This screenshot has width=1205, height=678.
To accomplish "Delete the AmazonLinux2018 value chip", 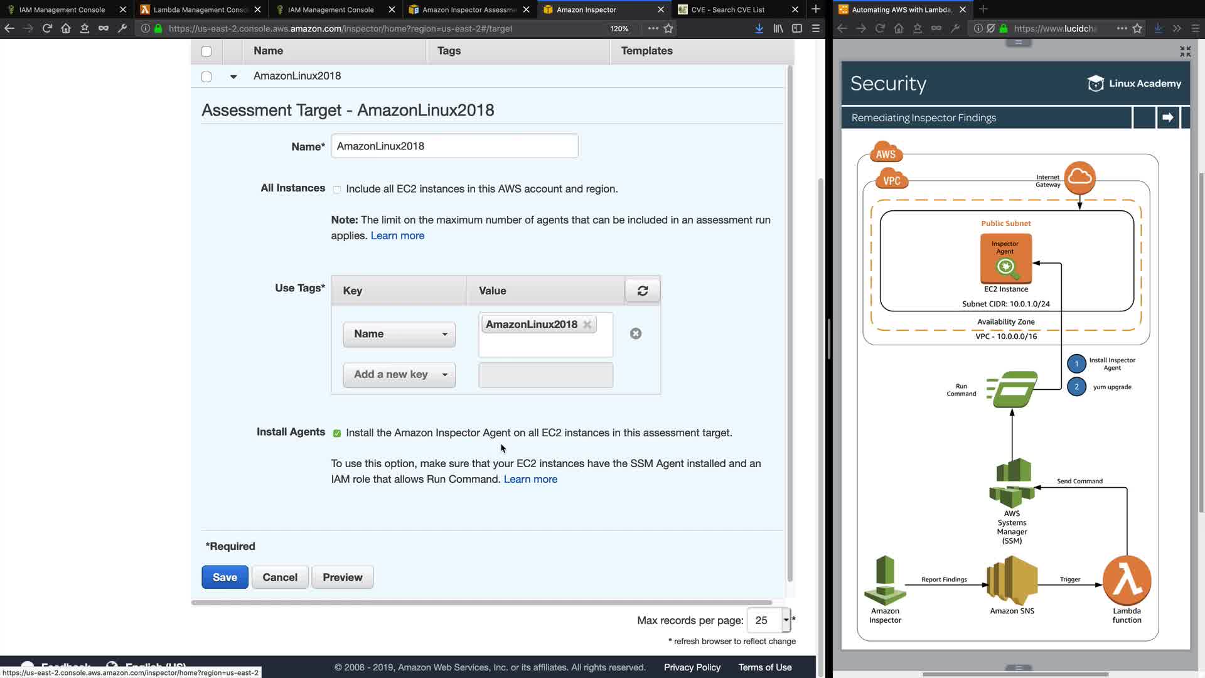I will [x=587, y=325].
